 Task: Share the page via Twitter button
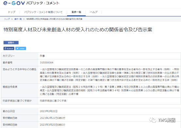point(21,48)
